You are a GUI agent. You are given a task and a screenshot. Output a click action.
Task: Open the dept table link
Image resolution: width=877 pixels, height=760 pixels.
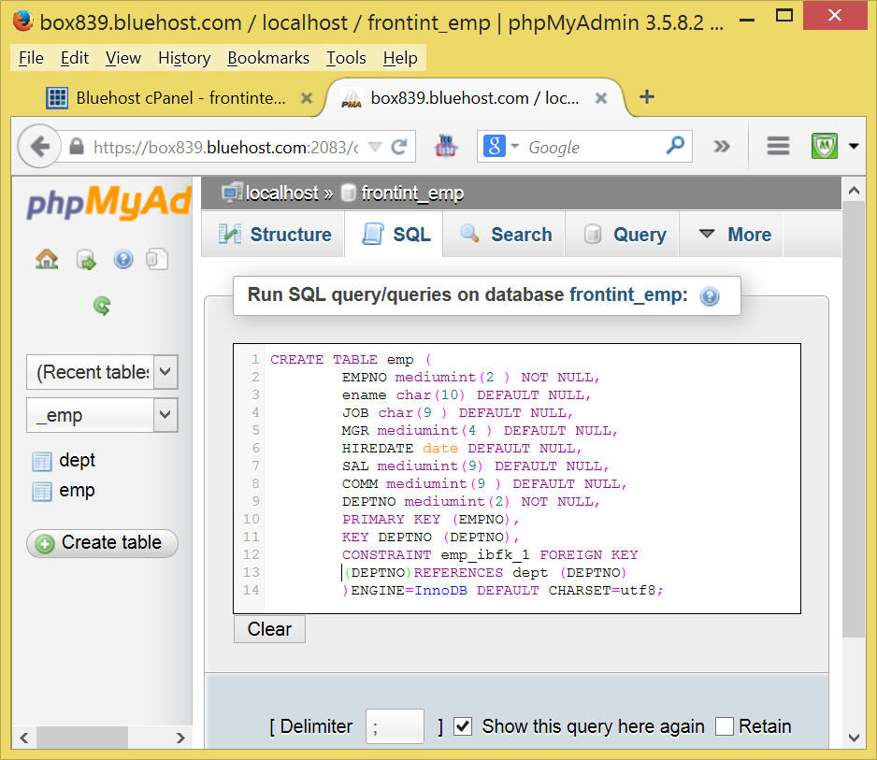tap(78, 460)
